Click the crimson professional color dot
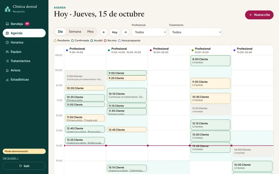279x174 pixels. (151, 50)
